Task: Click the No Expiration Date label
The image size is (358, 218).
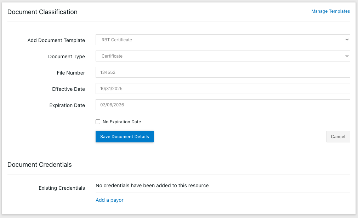Action: (x=122, y=122)
